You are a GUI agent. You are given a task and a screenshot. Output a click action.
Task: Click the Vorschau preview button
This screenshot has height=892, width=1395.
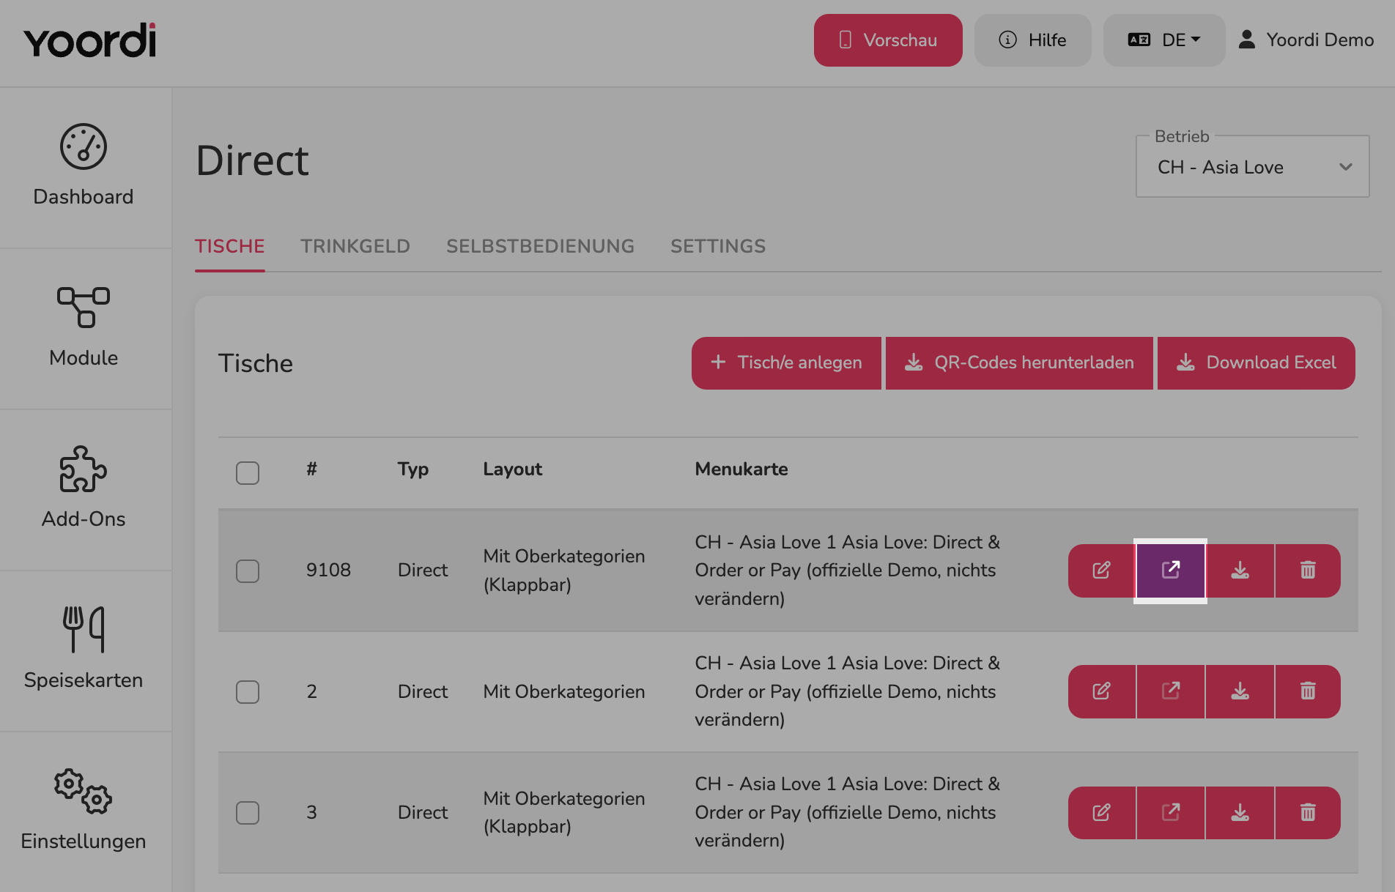(888, 40)
